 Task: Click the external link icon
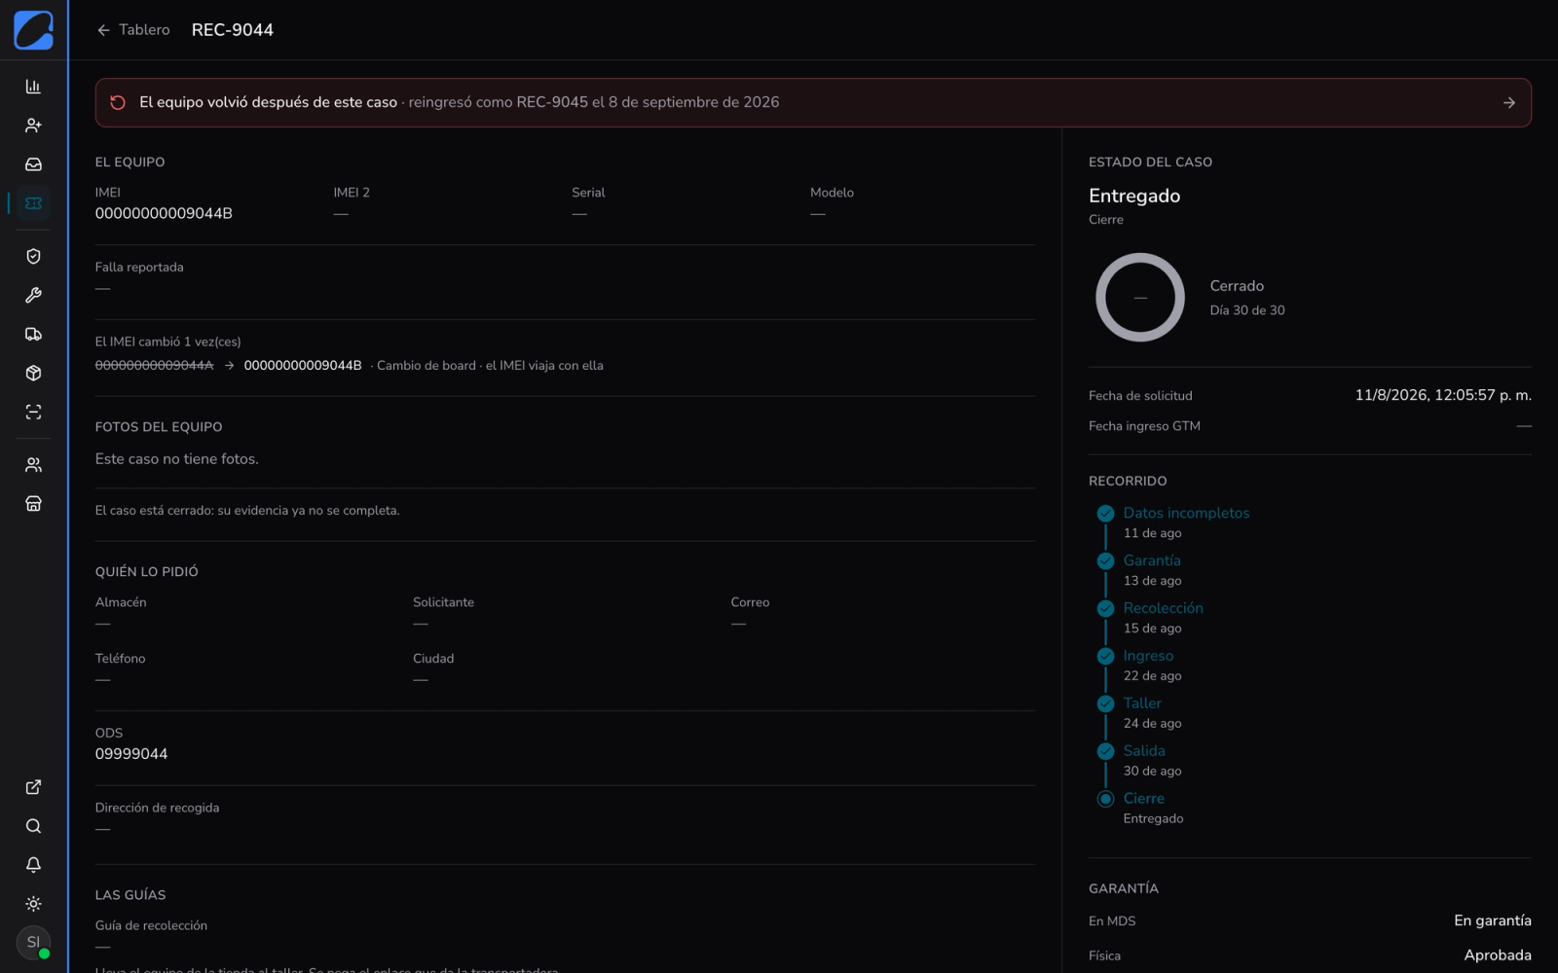click(x=33, y=787)
